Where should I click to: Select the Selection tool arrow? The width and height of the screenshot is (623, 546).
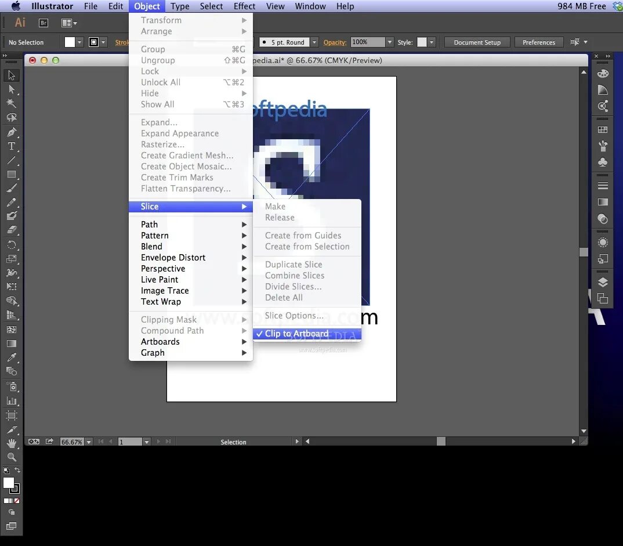12,75
